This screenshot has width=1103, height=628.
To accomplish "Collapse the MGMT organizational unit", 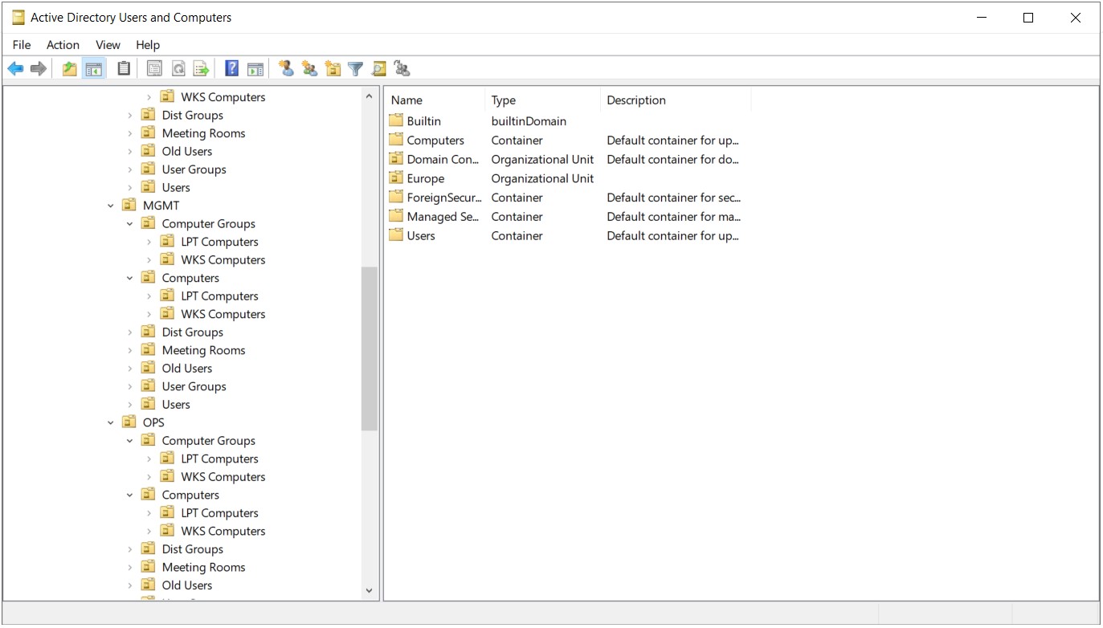I will click(111, 206).
